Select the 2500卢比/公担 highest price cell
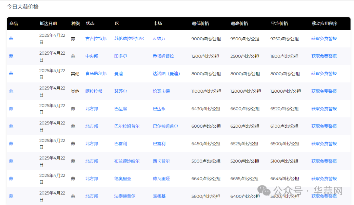This screenshot has height=205, width=354. coord(245,56)
